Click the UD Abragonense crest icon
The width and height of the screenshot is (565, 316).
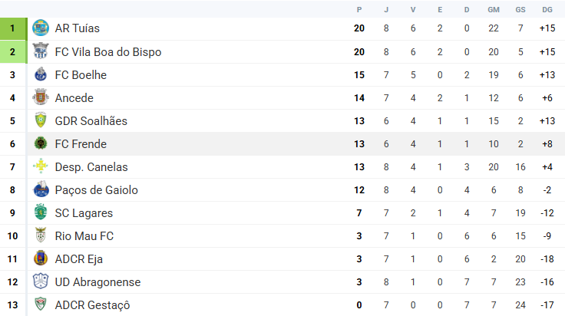pos(41,282)
